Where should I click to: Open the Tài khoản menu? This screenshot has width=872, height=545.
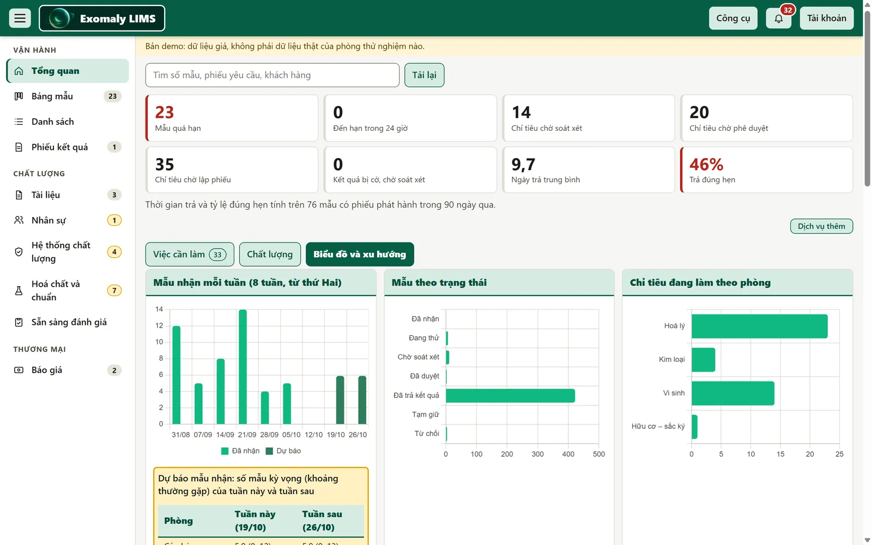826,19
